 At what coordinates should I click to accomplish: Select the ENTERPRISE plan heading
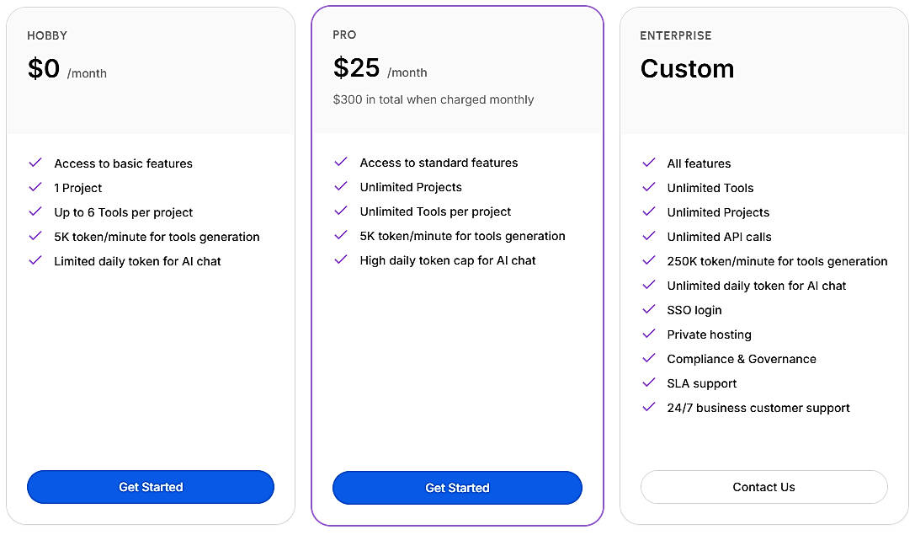[x=676, y=35]
